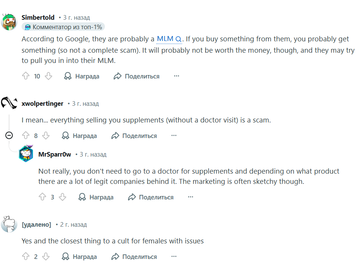Click MrSparr0w's avatar icon
The image size is (356, 265).
pos(26,154)
